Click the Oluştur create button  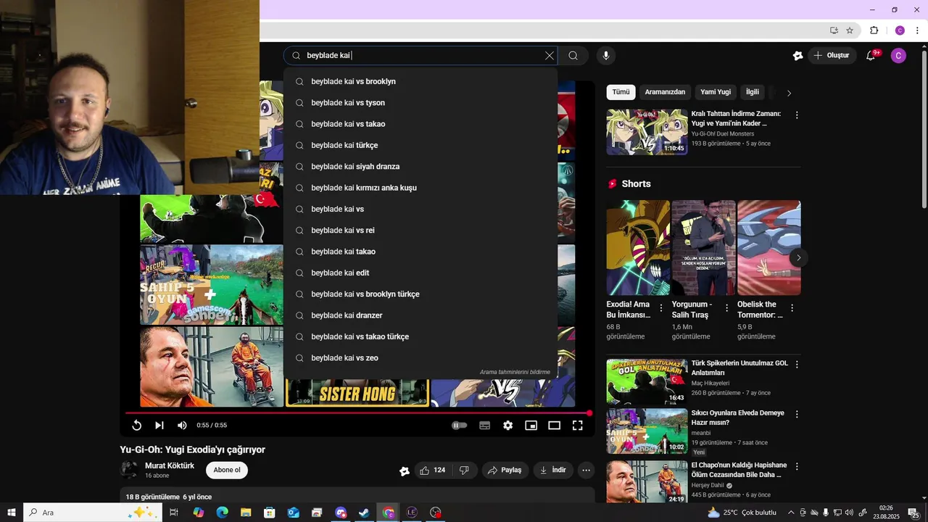click(832, 56)
